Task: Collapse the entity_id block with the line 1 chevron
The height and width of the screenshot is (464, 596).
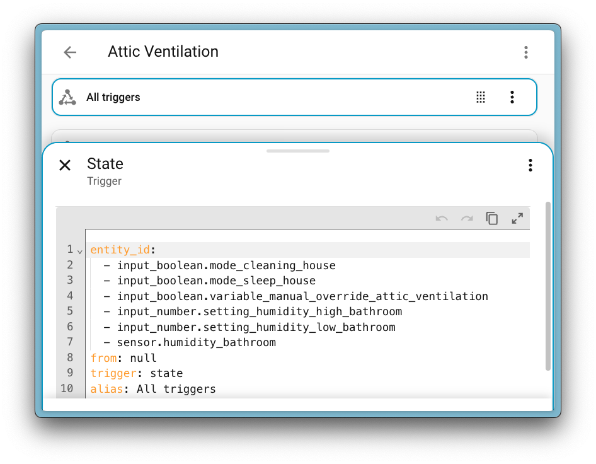Action: [x=79, y=250]
